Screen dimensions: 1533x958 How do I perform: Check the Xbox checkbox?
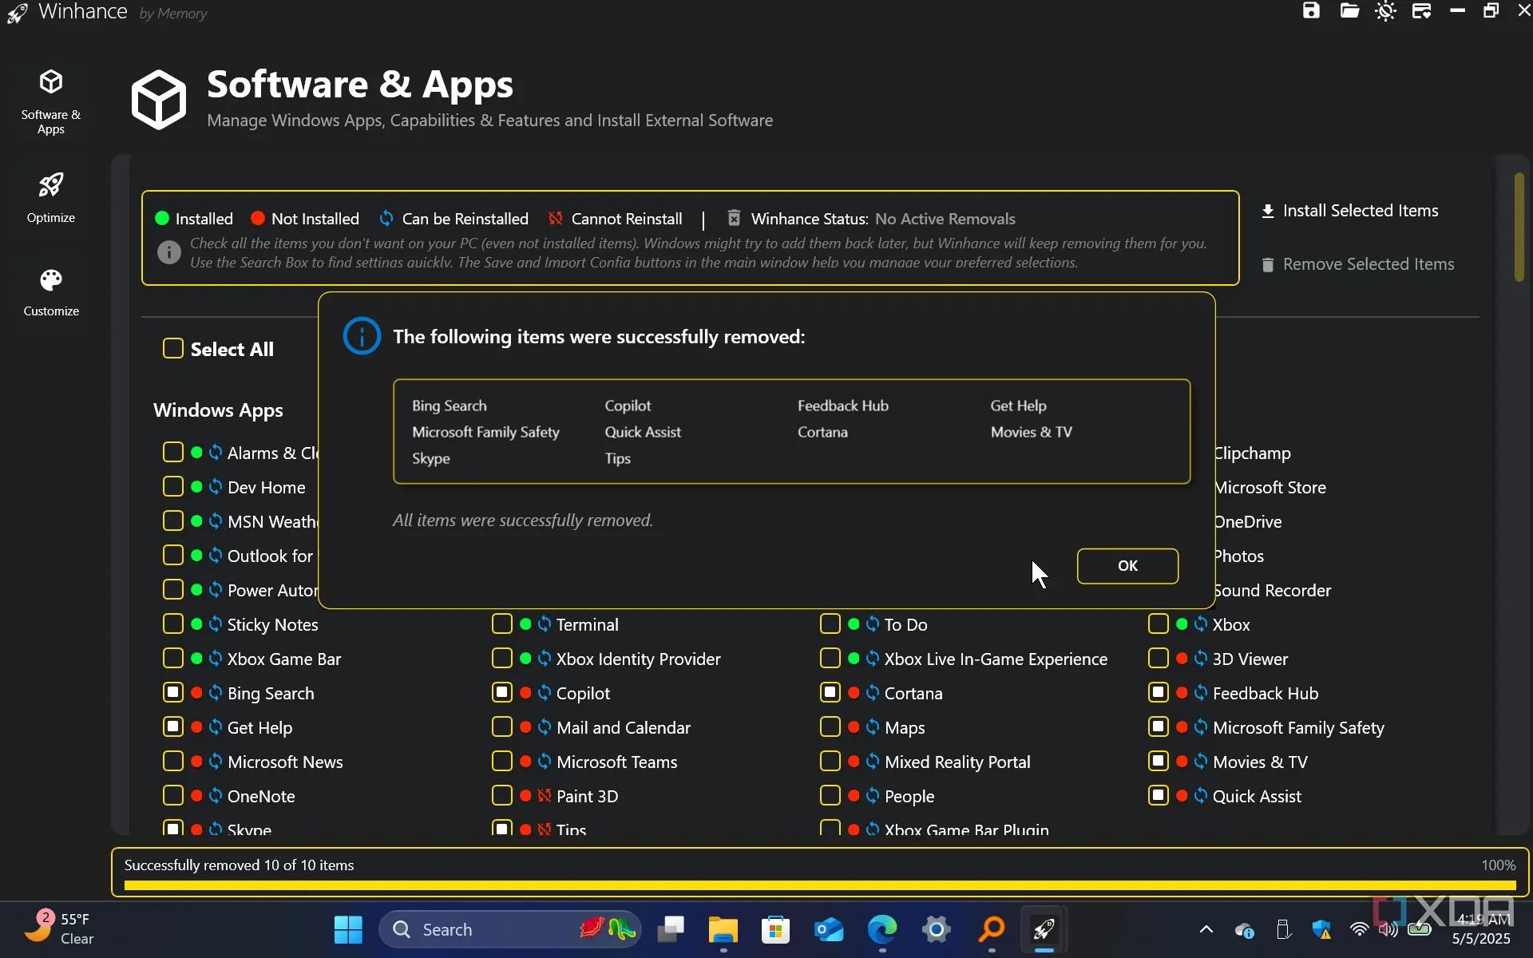1159,624
